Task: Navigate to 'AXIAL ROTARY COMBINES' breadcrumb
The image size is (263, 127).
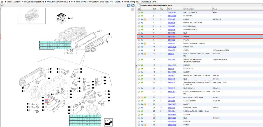Action: coord(58,2)
